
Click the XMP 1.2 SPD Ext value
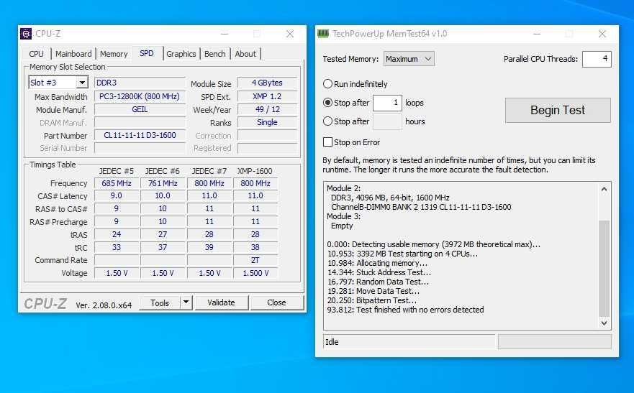coord(267,96)
